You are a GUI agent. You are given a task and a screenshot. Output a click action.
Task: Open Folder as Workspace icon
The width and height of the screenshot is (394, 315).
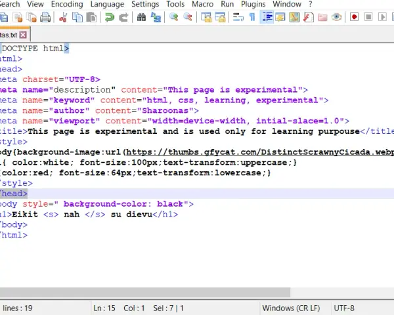click(x=322, y=17)
